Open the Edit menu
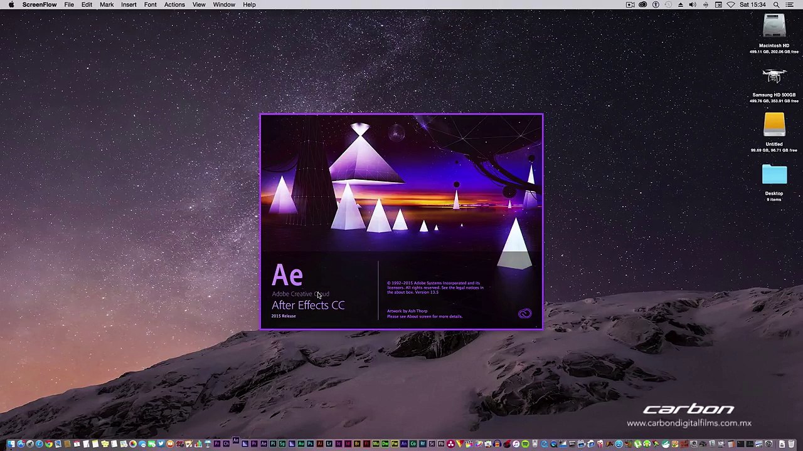The width and height of the screenshot is (803, 451). pos(87,4)
